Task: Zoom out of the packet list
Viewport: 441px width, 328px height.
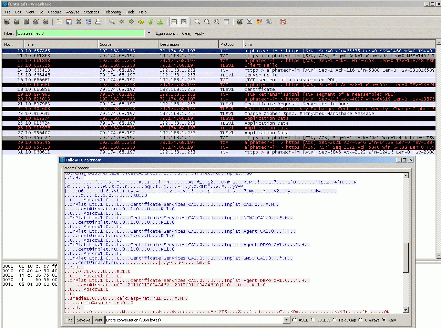Action: 207,22
